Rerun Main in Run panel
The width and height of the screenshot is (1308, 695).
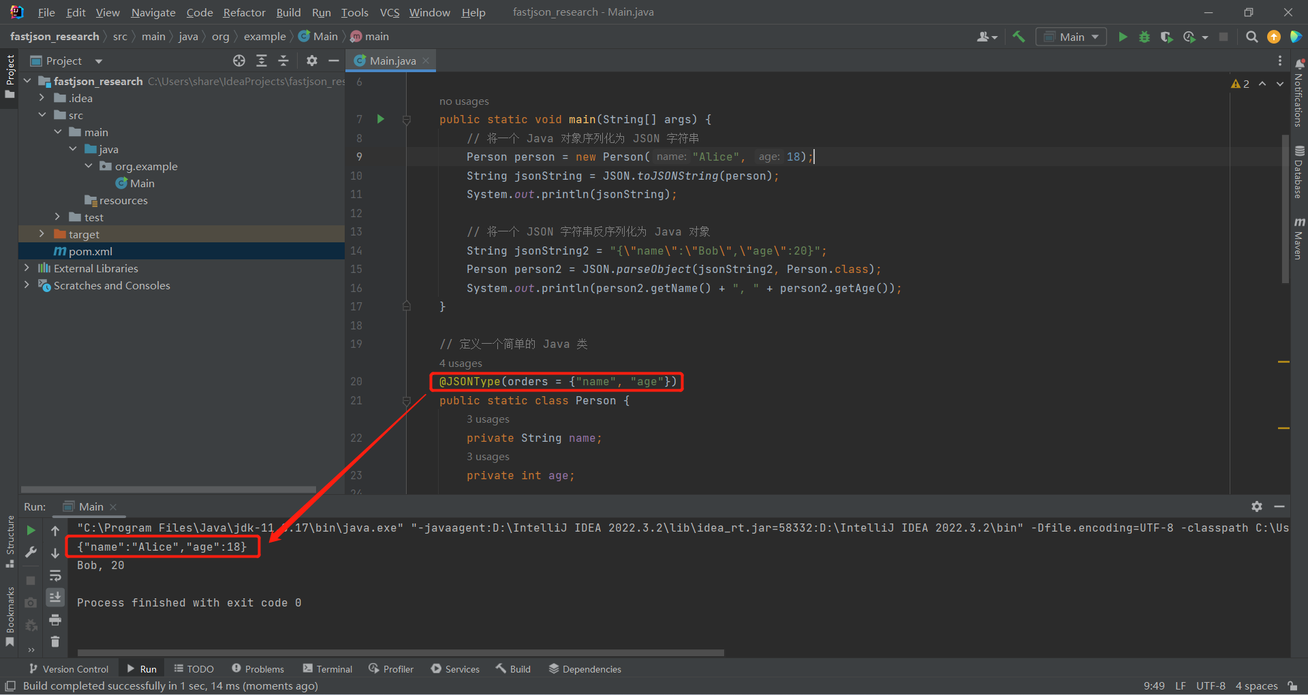pos(31,530)
